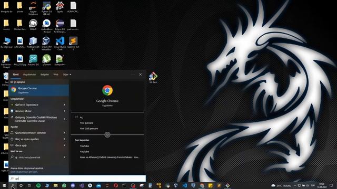The height and width of the screenshot is (189, 337).
Task: Open the Git Bash desktop shortcut
Action: [153, 78]
